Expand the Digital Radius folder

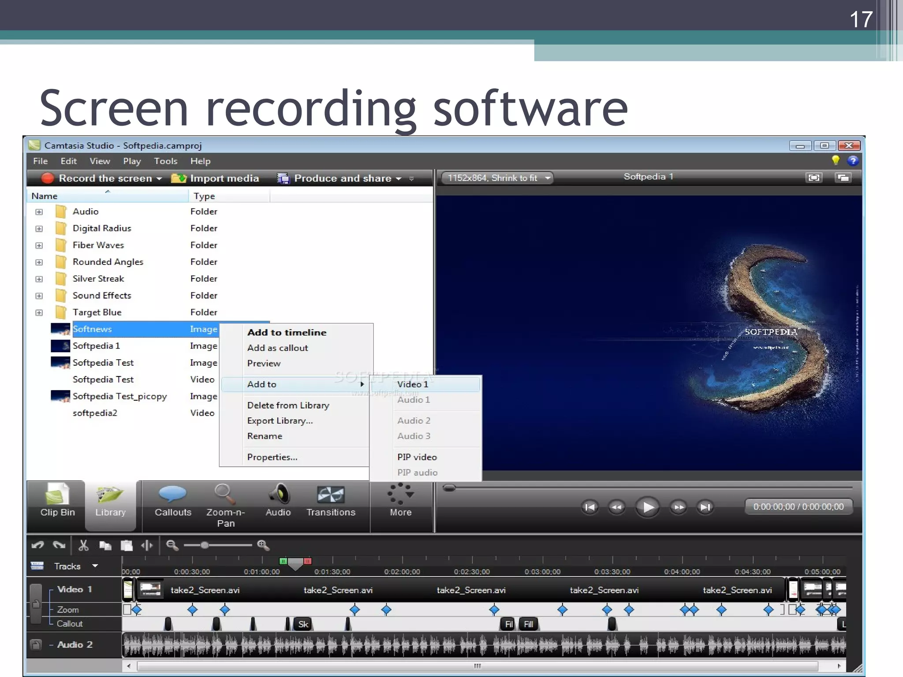[x=39, y=228]
